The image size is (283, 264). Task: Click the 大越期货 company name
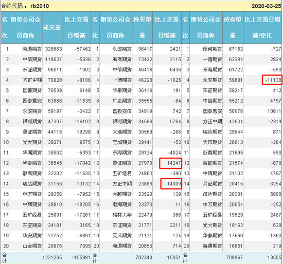coord(122,194)
